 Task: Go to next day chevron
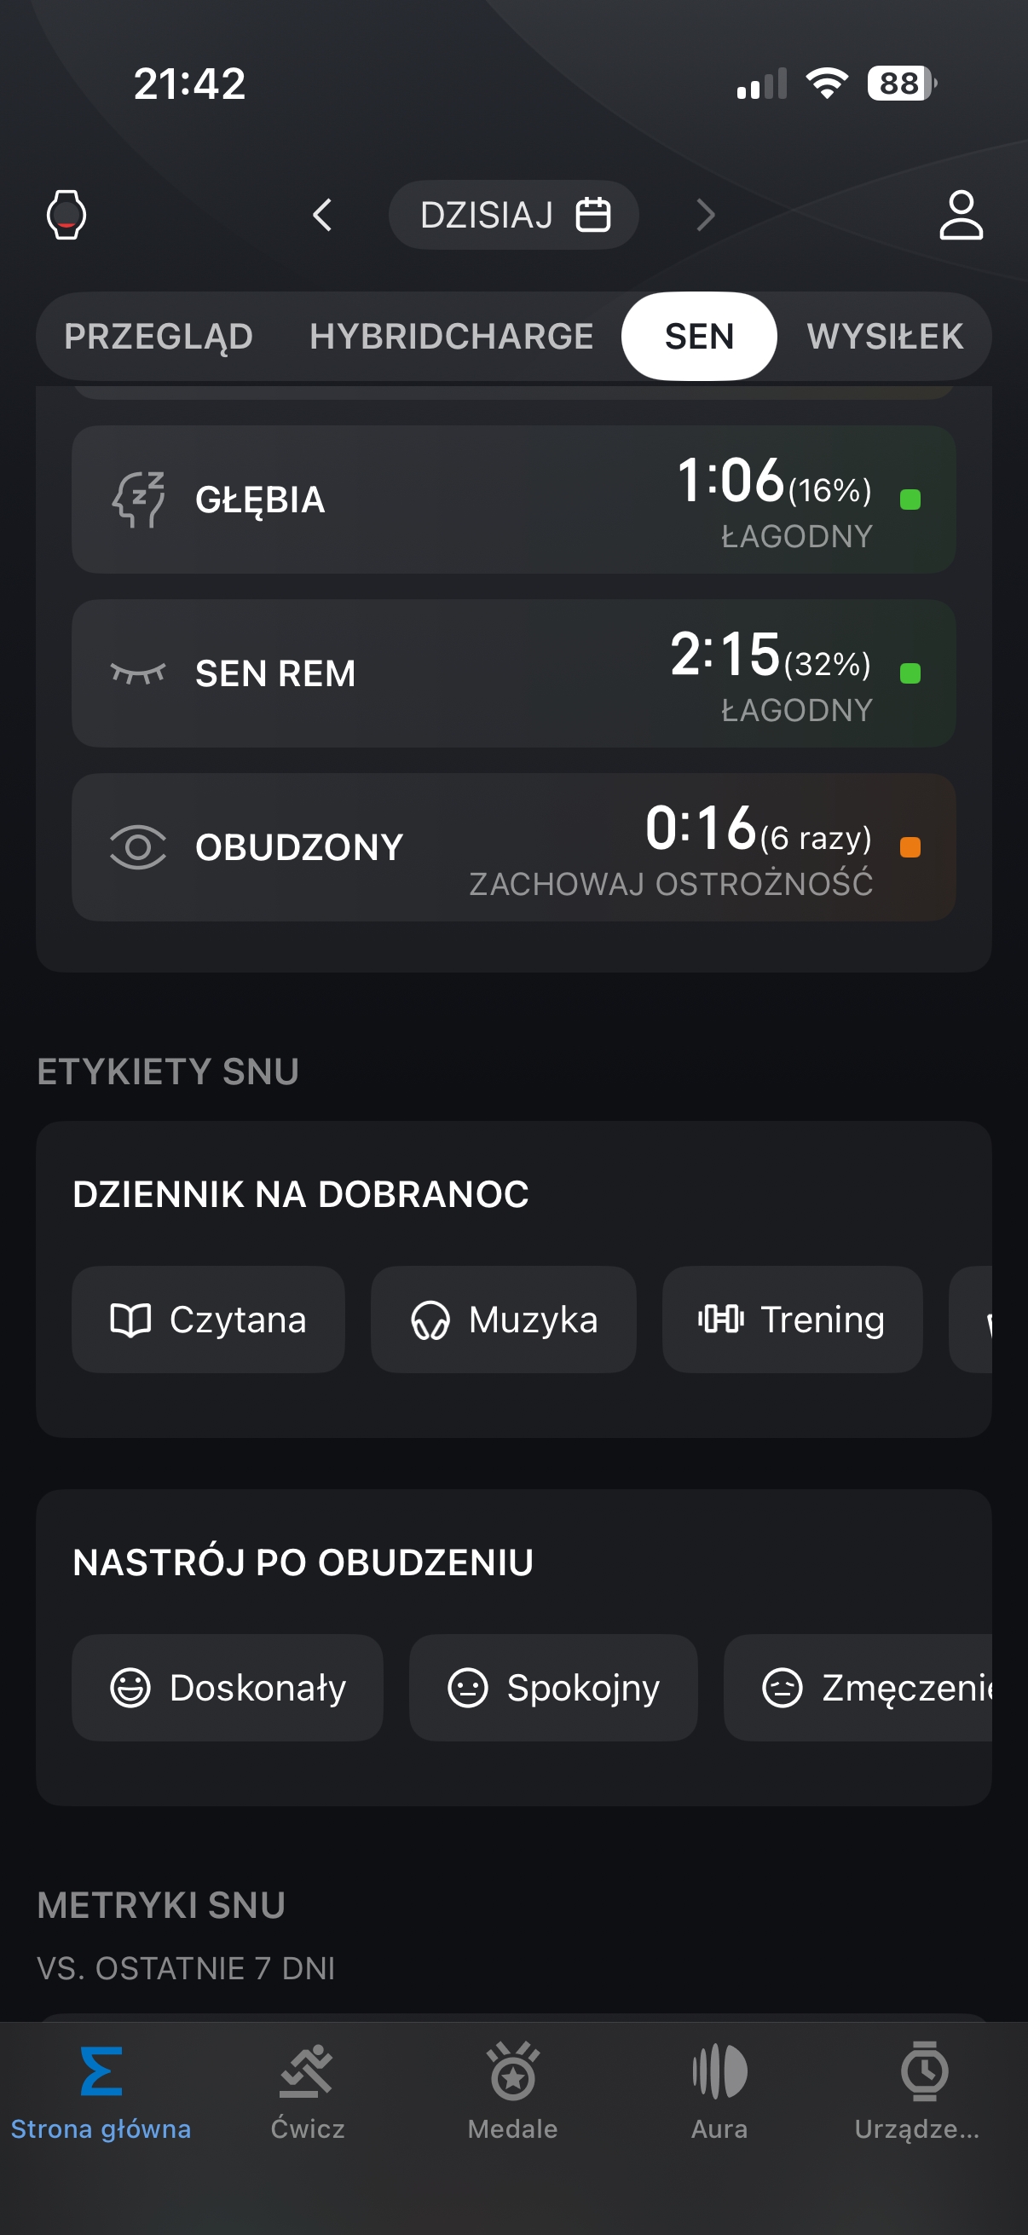(706, 214)
